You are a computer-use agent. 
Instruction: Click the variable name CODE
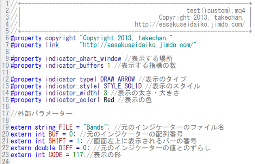tap(55, 155)
